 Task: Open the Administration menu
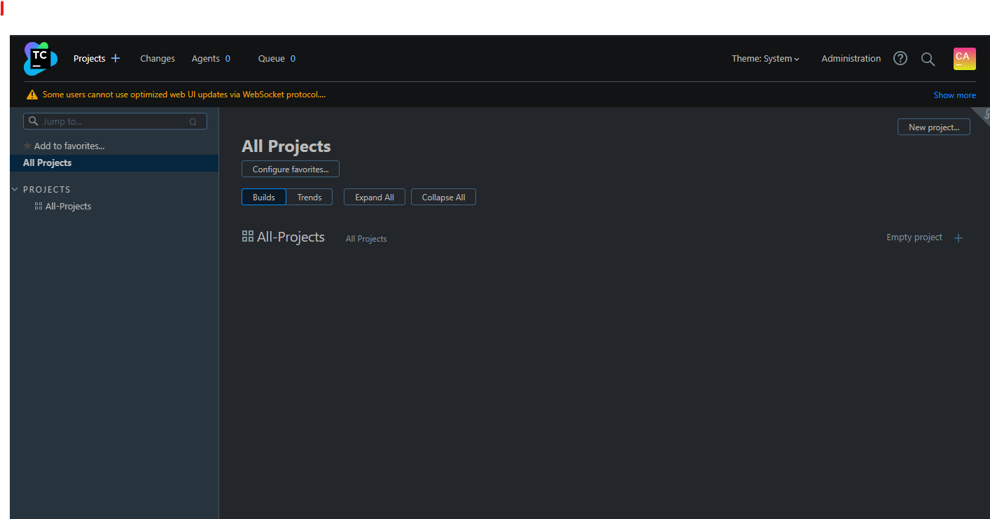[851, 58]
